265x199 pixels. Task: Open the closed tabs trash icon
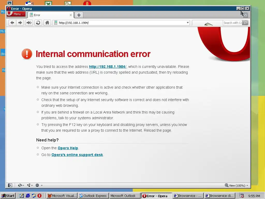[246, 15]
